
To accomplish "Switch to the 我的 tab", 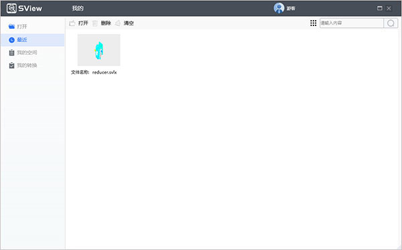I will click(x=78, y=9).
